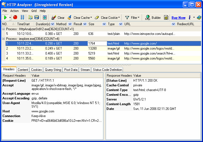Collapse the HttpAnalyzerStdV2.exe process group
Image resolution: width=203 pixels, height=142 pixels.
4,29
